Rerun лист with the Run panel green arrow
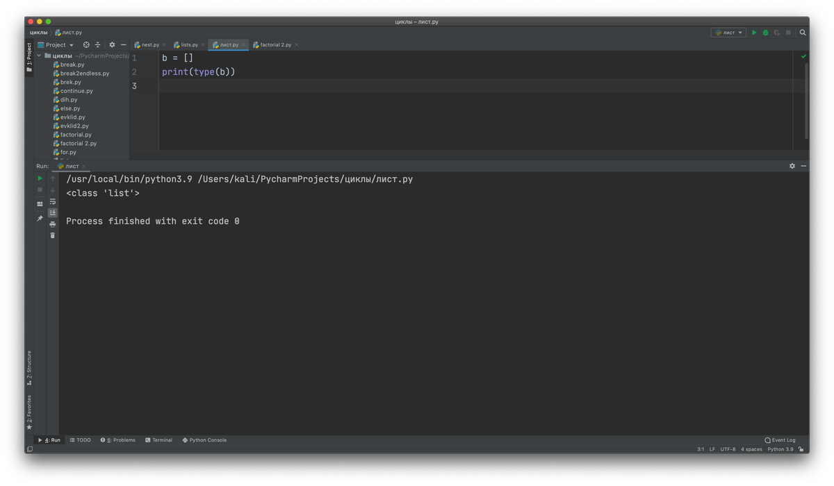Image resolution: width=834 pixels, height=486 pixels. coord(40,178)
